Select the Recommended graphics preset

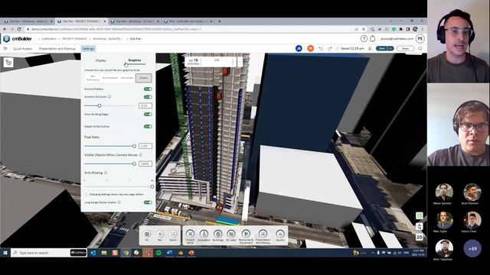point(110,78)
